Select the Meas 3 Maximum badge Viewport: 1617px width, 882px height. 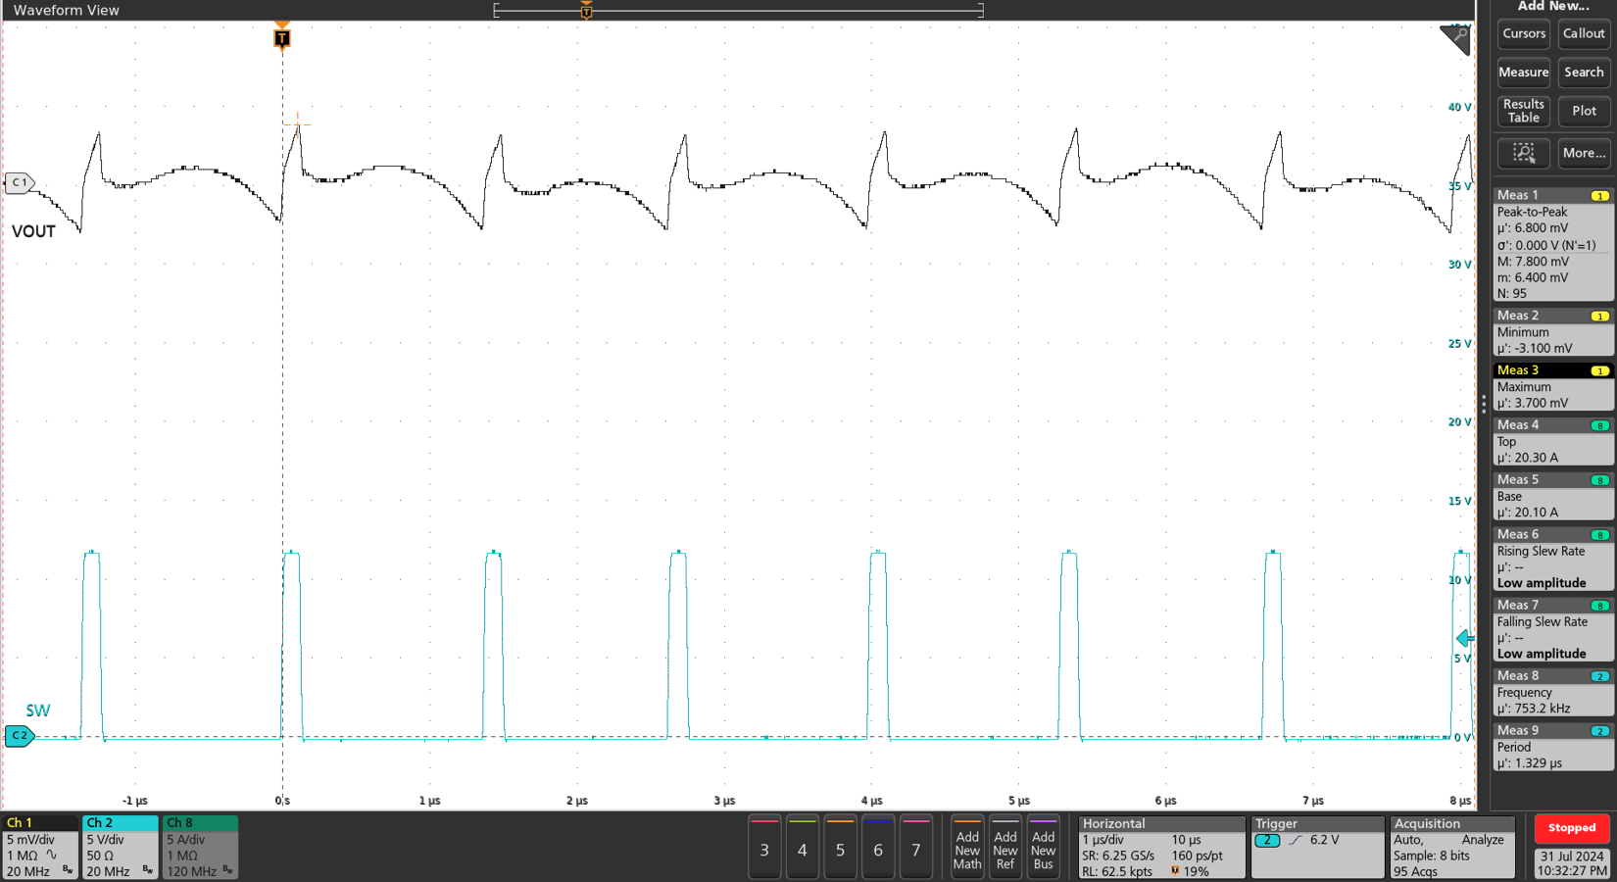1553,387
